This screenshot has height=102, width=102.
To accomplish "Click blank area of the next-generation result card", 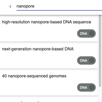I will point(38,60).
